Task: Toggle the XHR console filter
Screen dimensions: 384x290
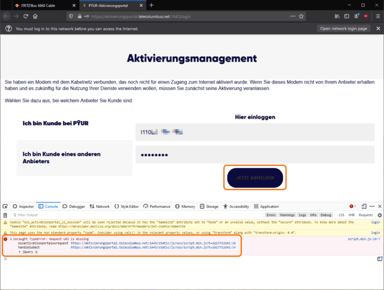Action: [x=351, y=215]
